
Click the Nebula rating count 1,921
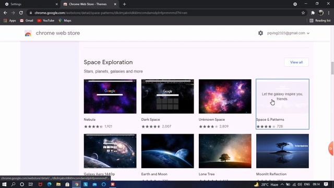click(109, 126)
